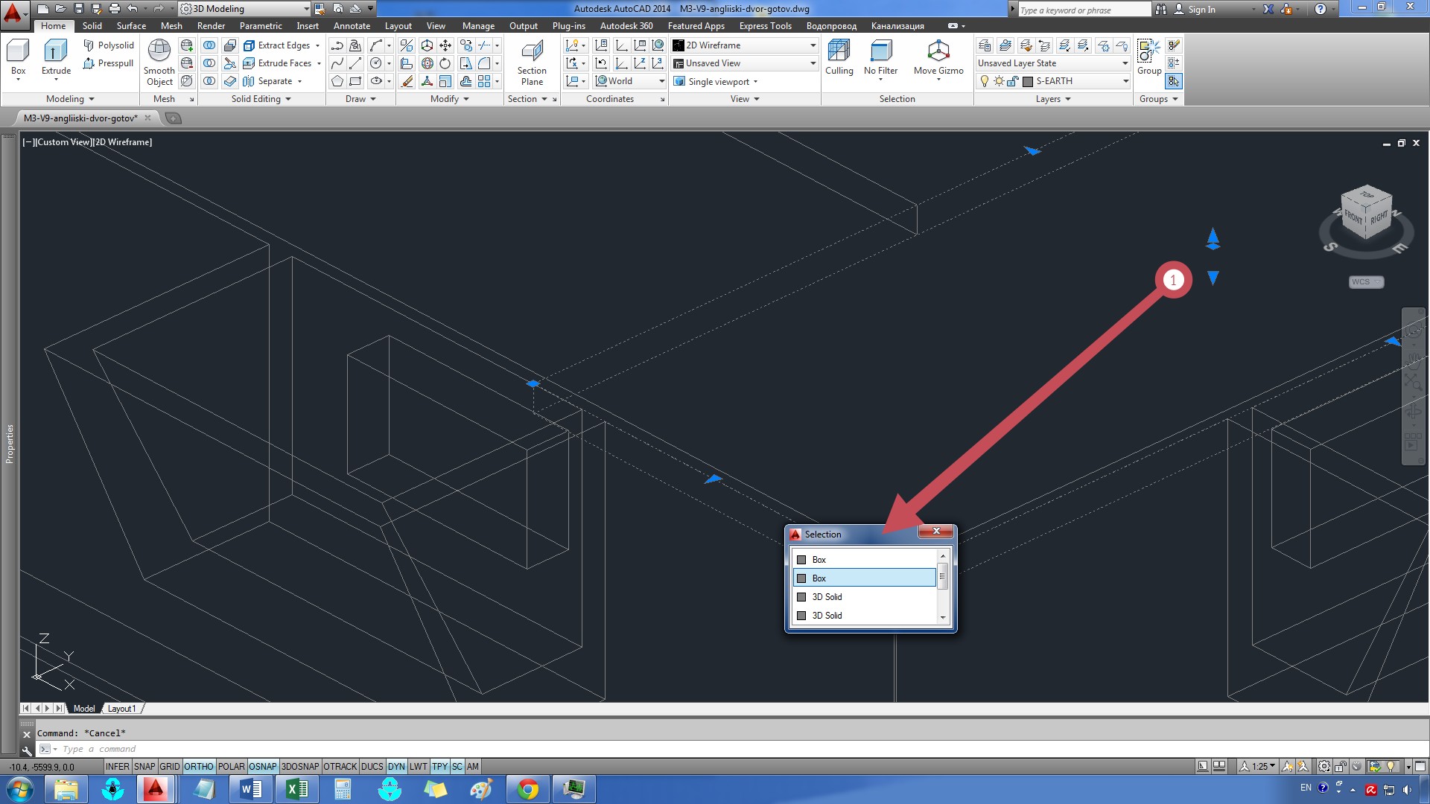Toggle POLAR tracking in status bar
This screenshot has height=804, width=1430.
point(231,767)
